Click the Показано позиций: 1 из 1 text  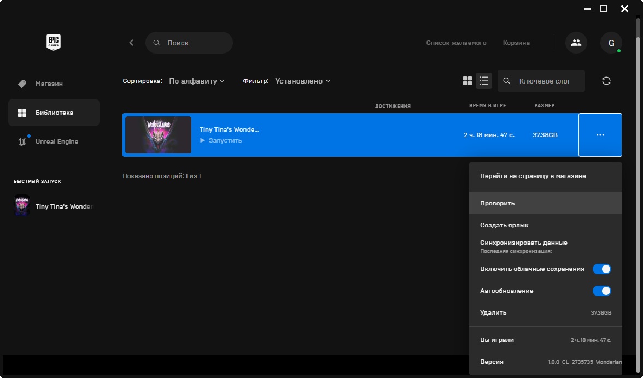coord(162,176)
